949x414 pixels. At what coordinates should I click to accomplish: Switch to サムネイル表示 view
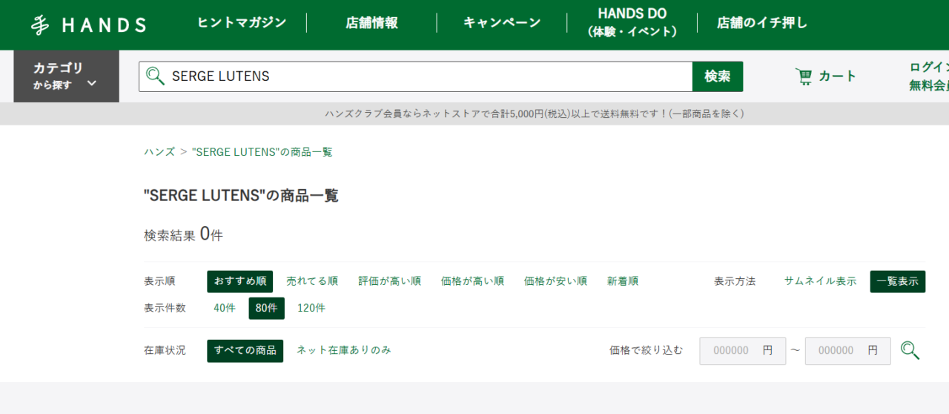820,282
